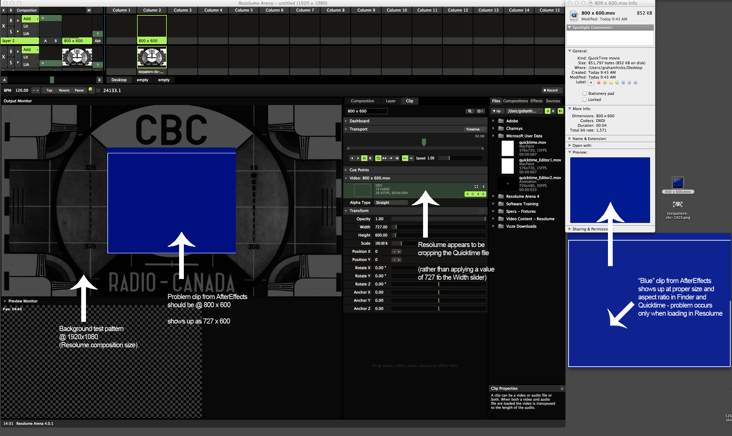
Task: Toggle Bypass B on layer 2
Action: click(x=11, y=20)
